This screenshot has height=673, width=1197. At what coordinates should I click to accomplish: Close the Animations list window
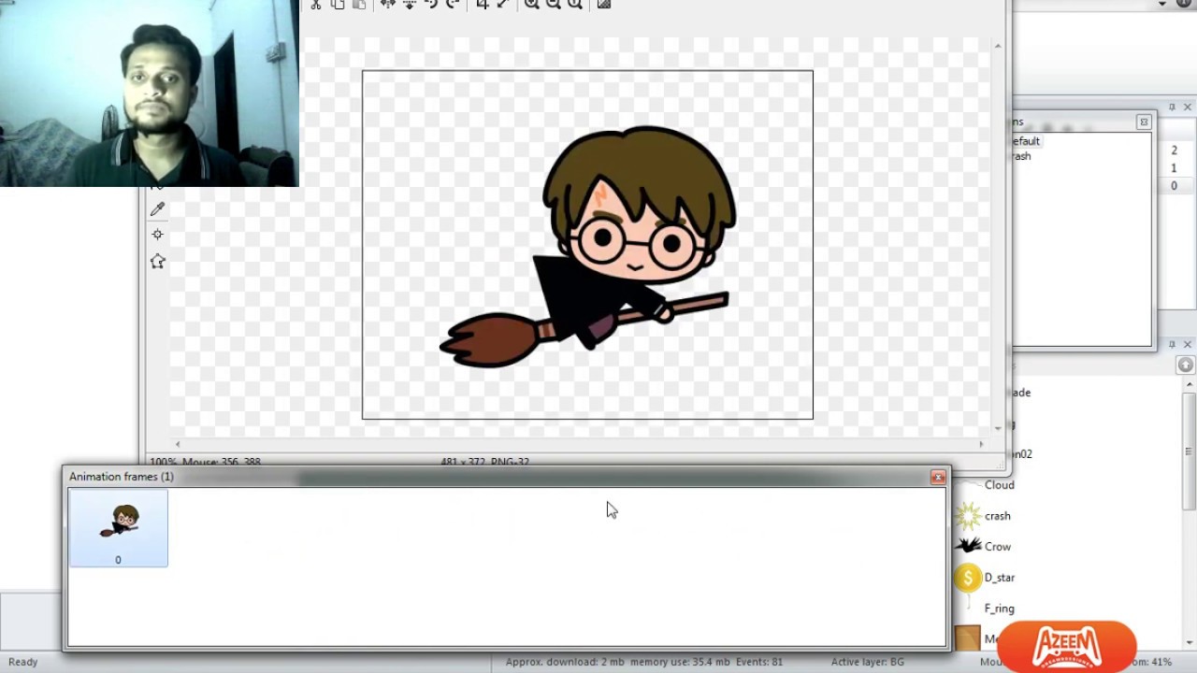pyautogui.click(x=1143, y=122)
